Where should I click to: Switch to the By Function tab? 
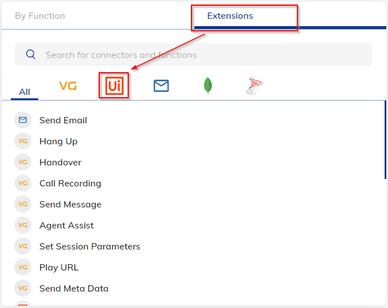[x=40, y=16]
